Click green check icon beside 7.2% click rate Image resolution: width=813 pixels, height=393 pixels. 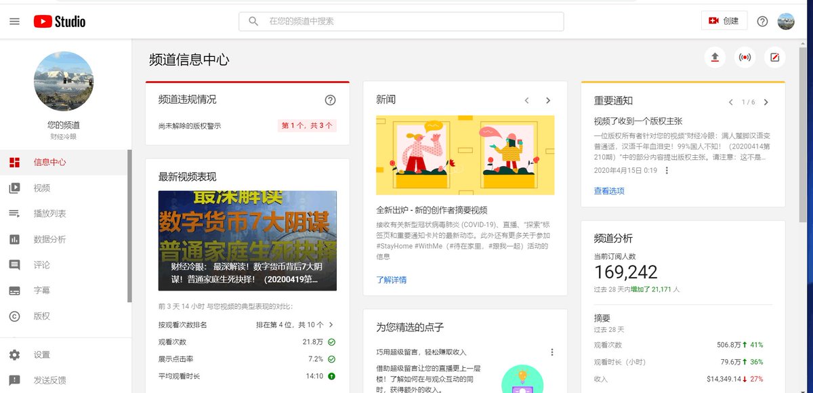[x=331, y=358]
